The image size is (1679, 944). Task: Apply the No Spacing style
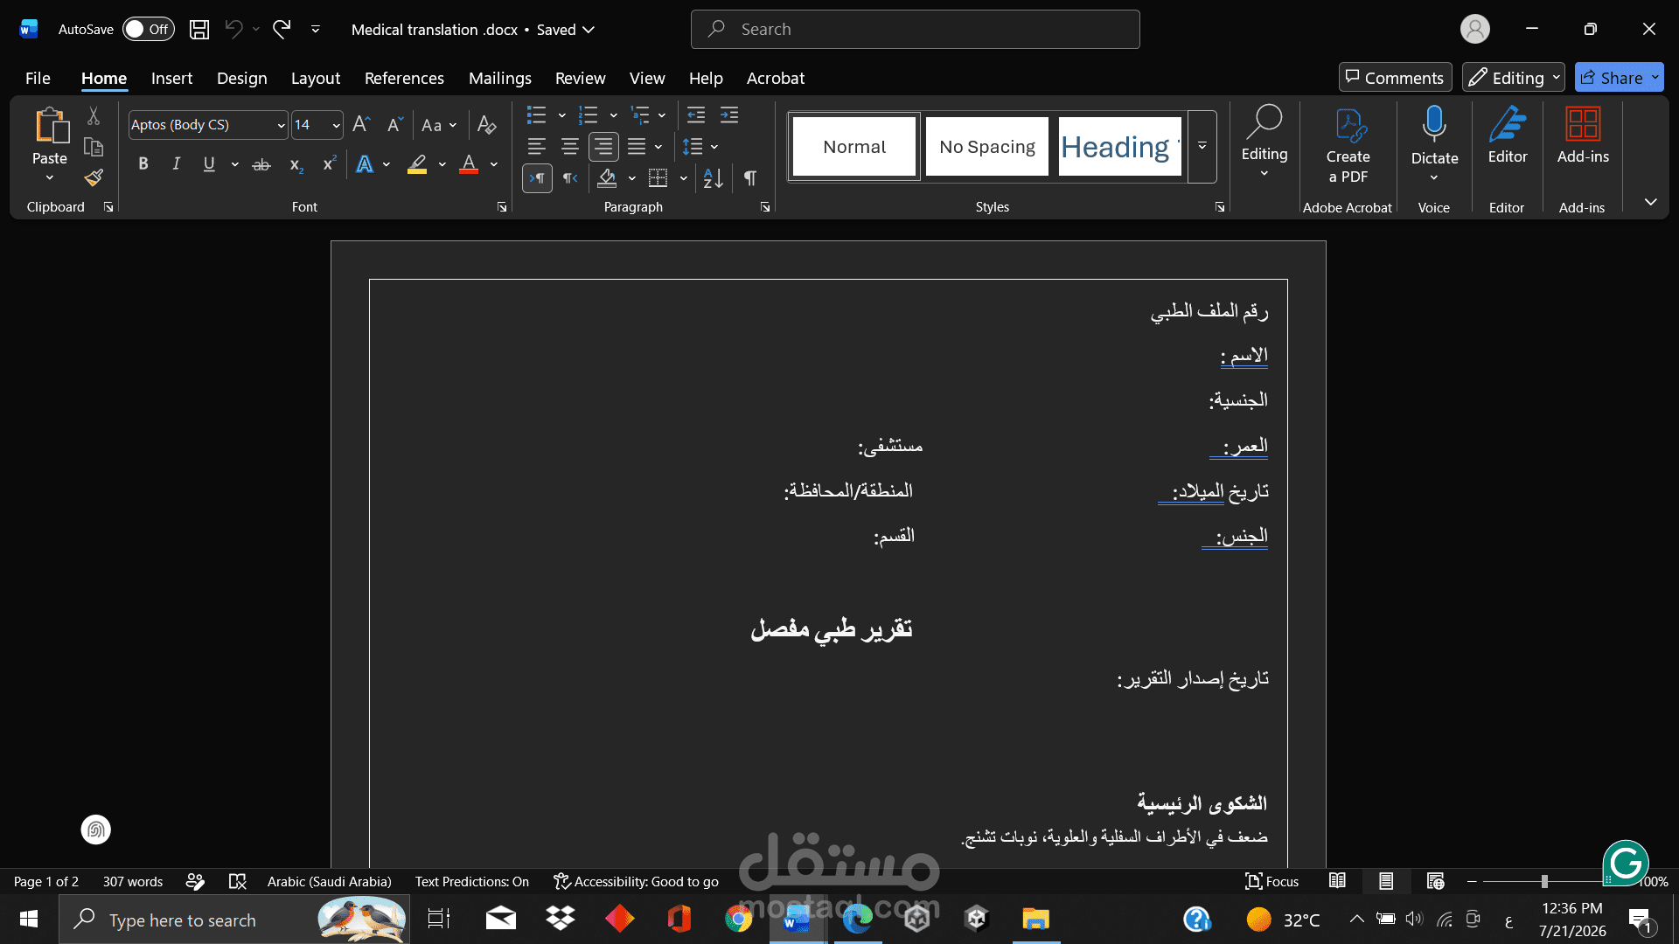tap(987, 147)
